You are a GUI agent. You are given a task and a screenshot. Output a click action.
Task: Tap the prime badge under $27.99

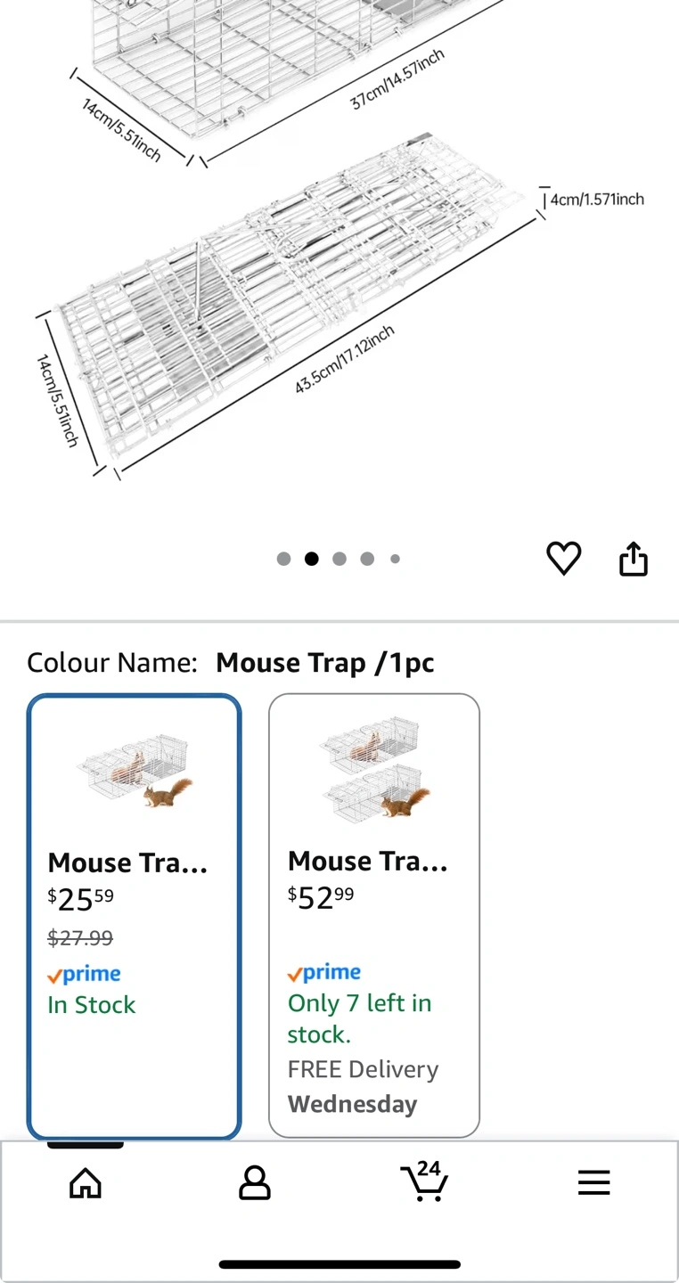[x=85, y=974]
